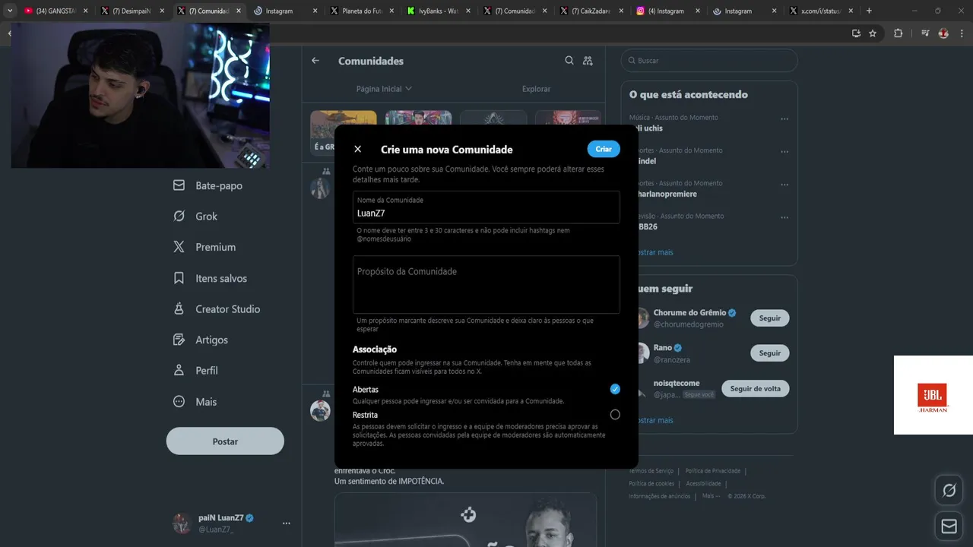Switch to the Planeta do Fut browser tab

pos(363,11)
